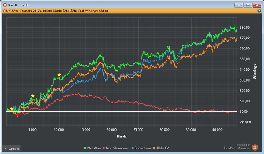Toggle the Showdown legend entry

(141, 148)
